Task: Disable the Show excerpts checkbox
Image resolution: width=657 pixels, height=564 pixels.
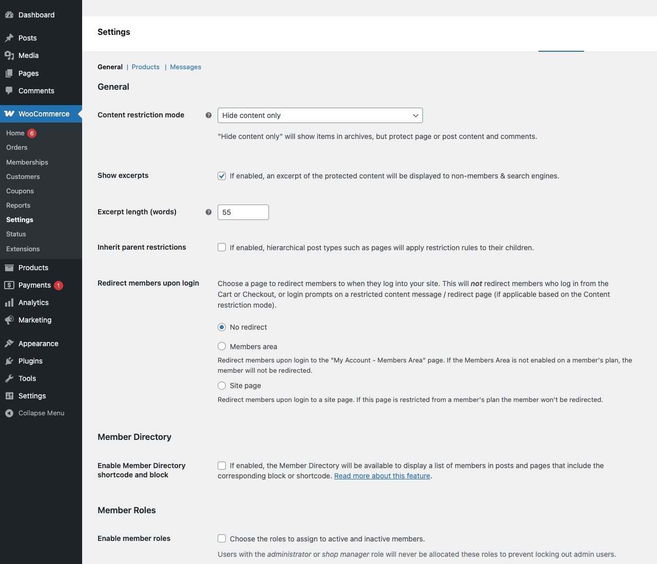Action: [x=222, y=176]
